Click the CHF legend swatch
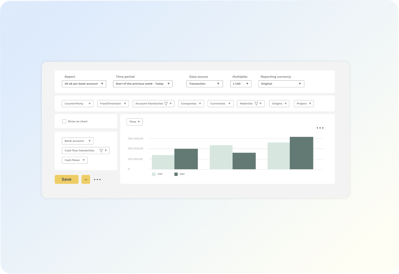This screenshot has height=274, width=399. (x=154, y=174)
